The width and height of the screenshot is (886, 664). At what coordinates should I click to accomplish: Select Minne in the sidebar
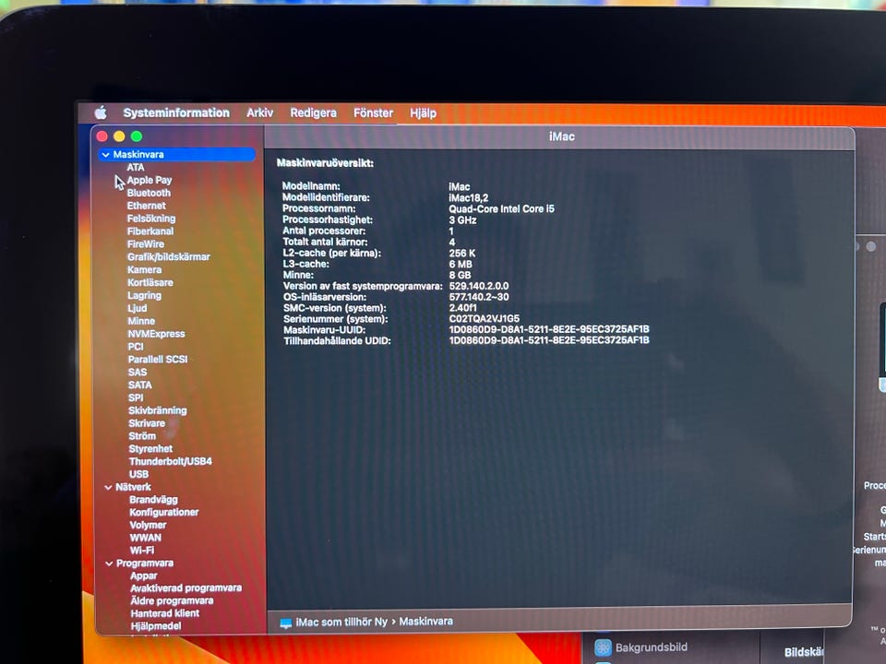coord(141,321)
